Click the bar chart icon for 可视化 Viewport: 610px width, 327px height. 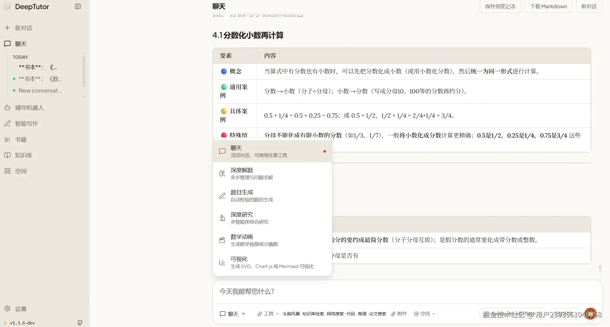point(222,262)
